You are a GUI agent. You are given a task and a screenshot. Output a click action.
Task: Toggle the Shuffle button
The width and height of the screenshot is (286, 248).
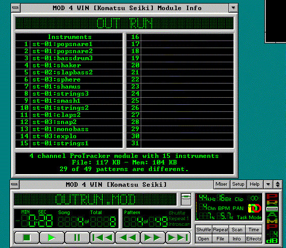(x=204, y=229)
